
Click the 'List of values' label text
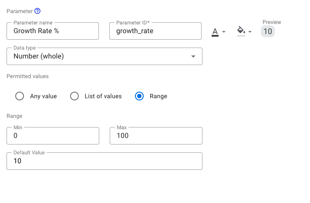(x=103, y=96)
